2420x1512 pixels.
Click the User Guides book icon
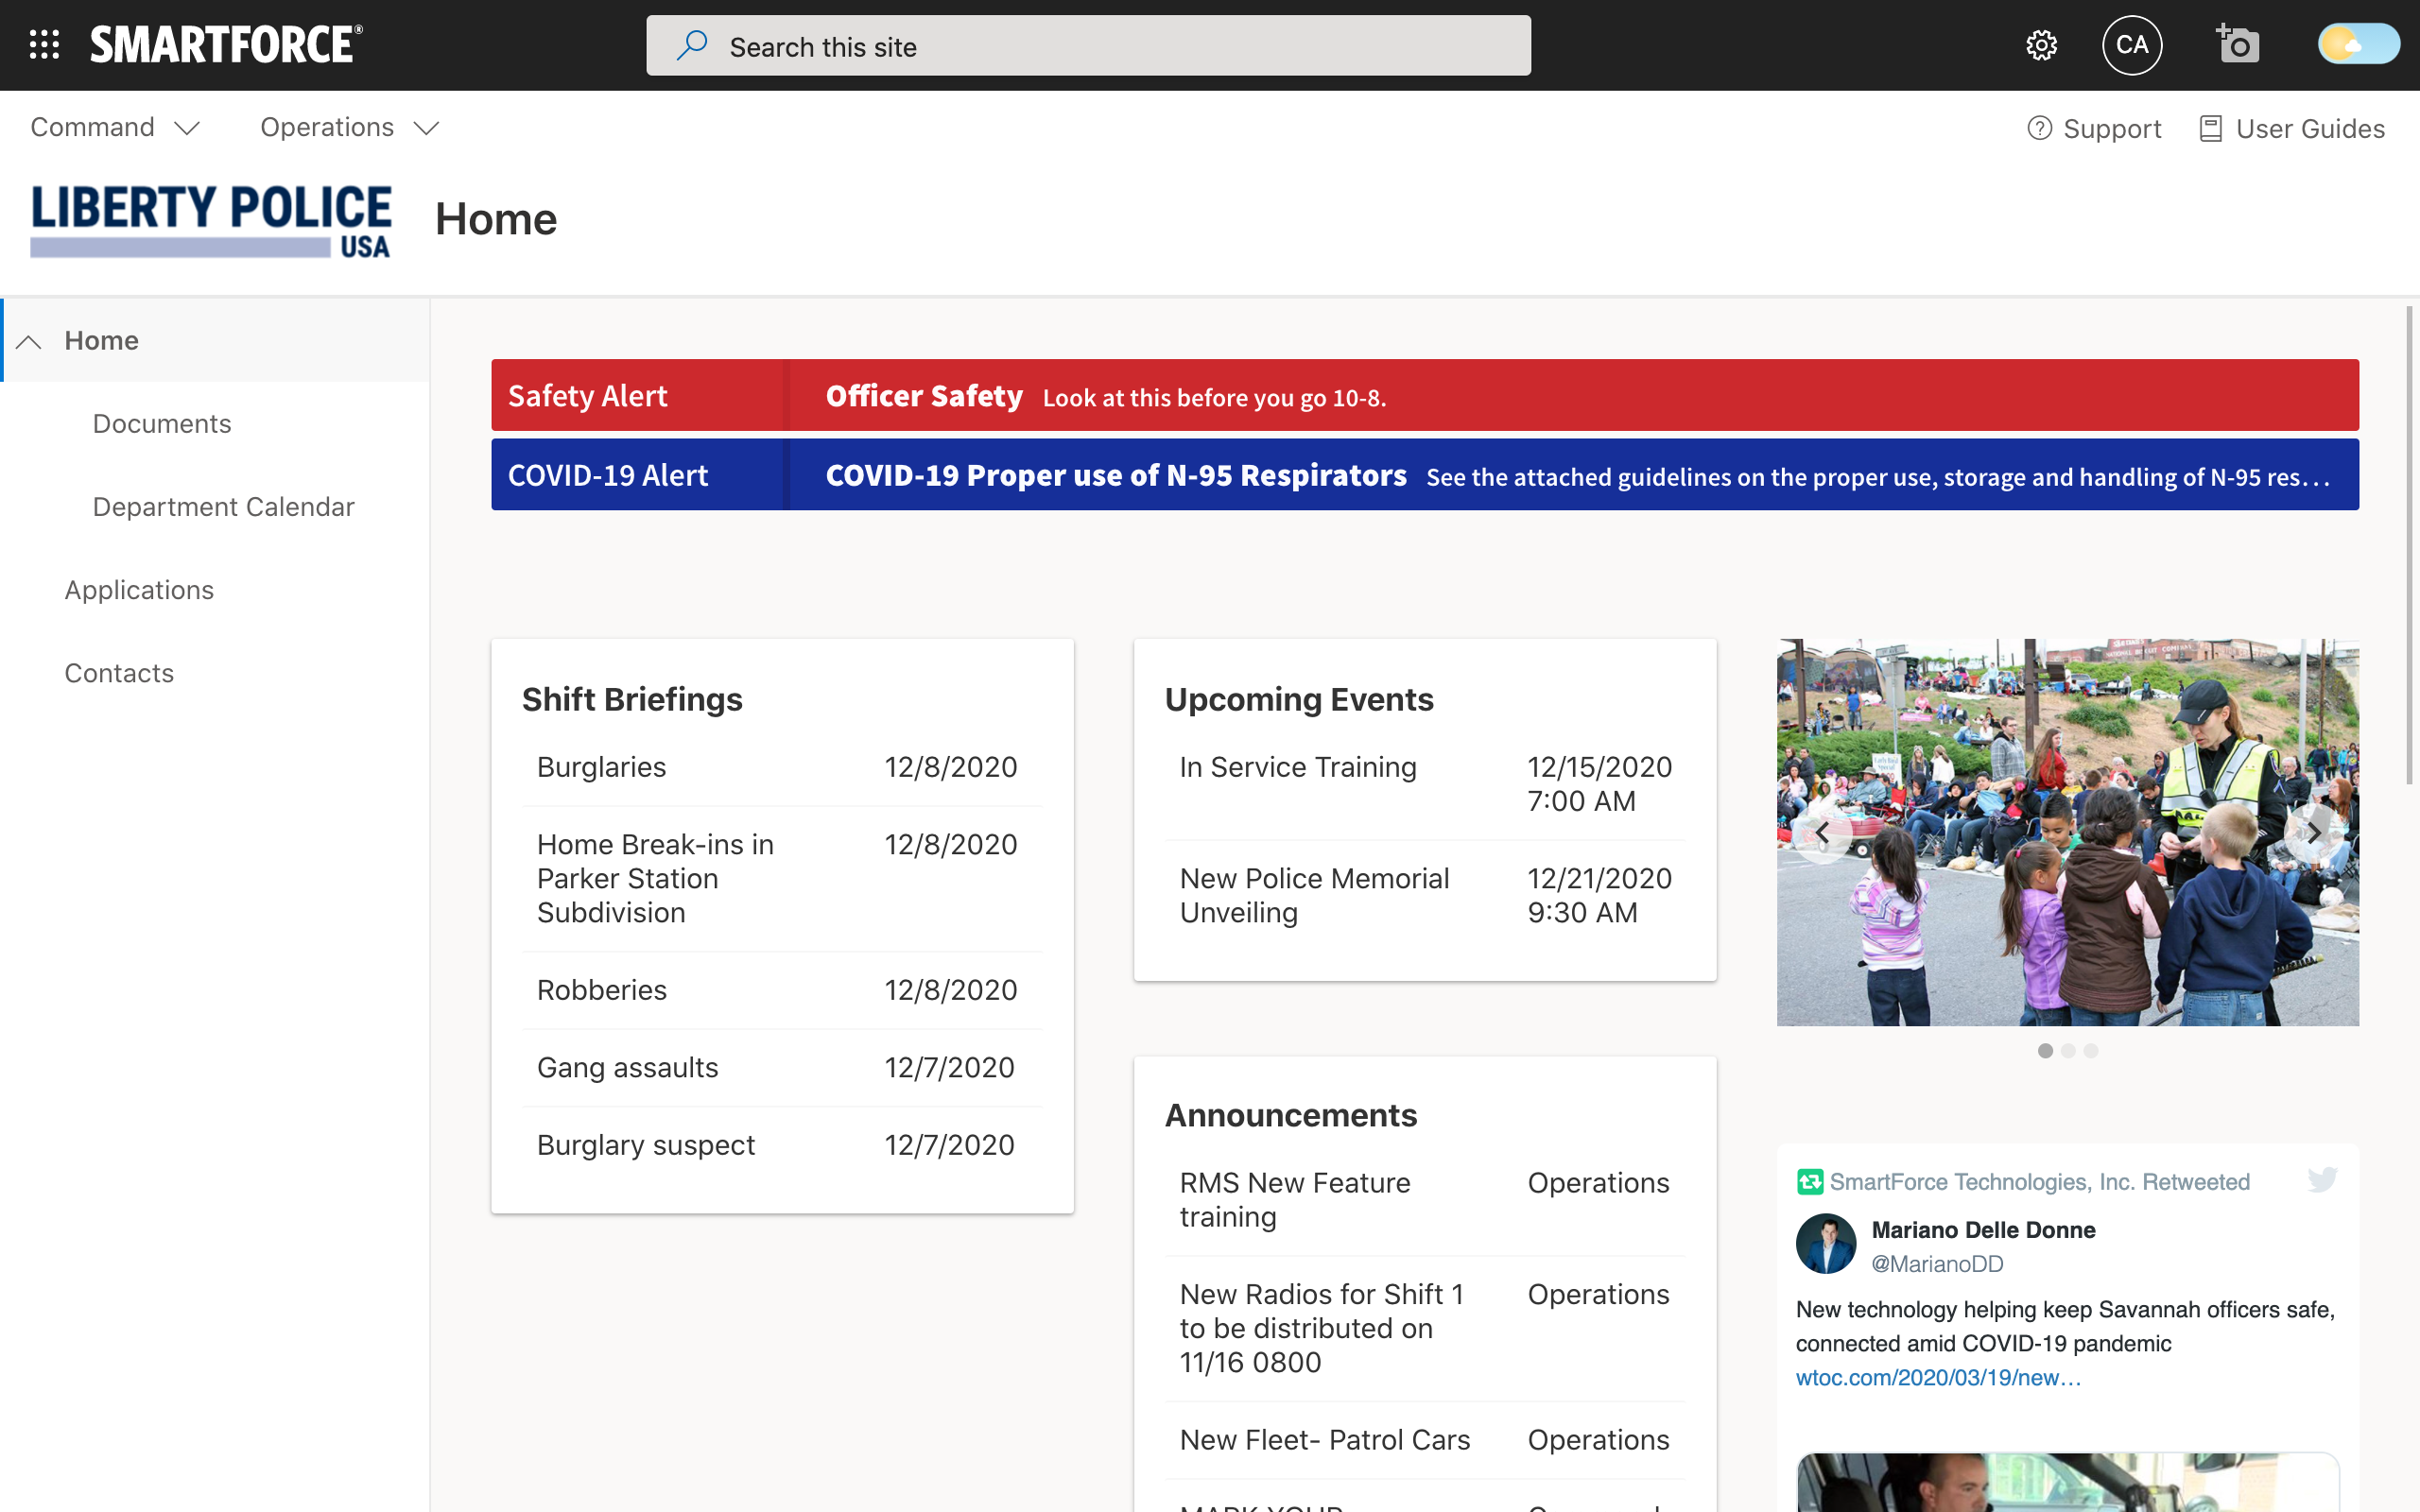pyautogui.click(x=2210, y=129)
